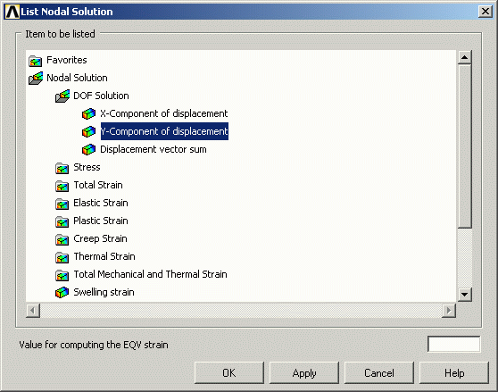Click the Total Mechanical and Thermal Strain folder icon
This screenshot has width=498, height=392.
pos(62,274)
